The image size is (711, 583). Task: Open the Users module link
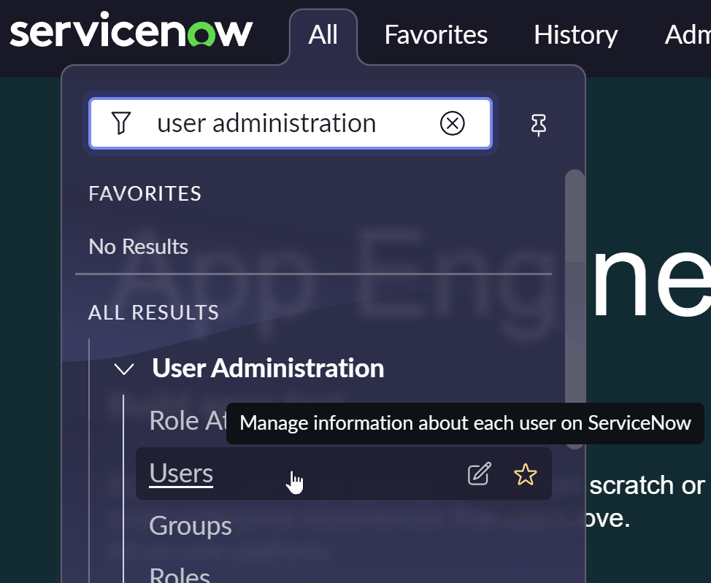point(181,474)
